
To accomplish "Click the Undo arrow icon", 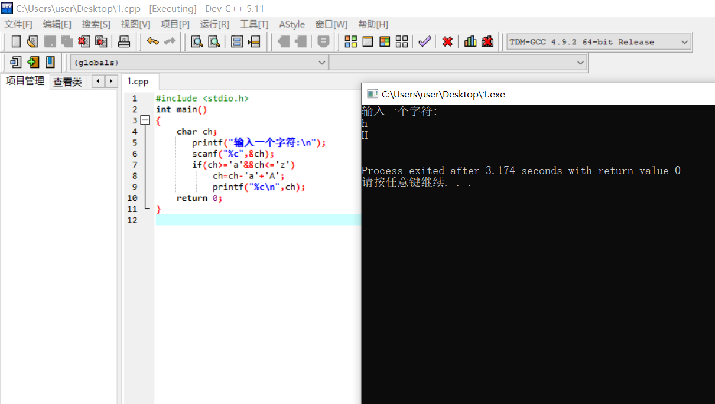I will (153, 42).
